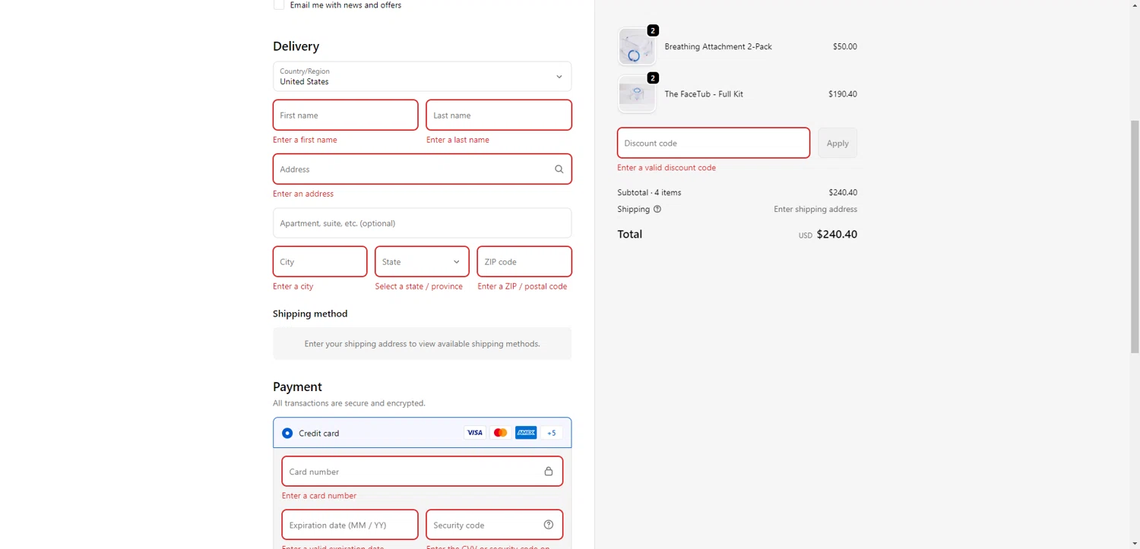Click the Payment heading
The height and width of the screenshot is (549, 1140).
click(x=297, y=387)
